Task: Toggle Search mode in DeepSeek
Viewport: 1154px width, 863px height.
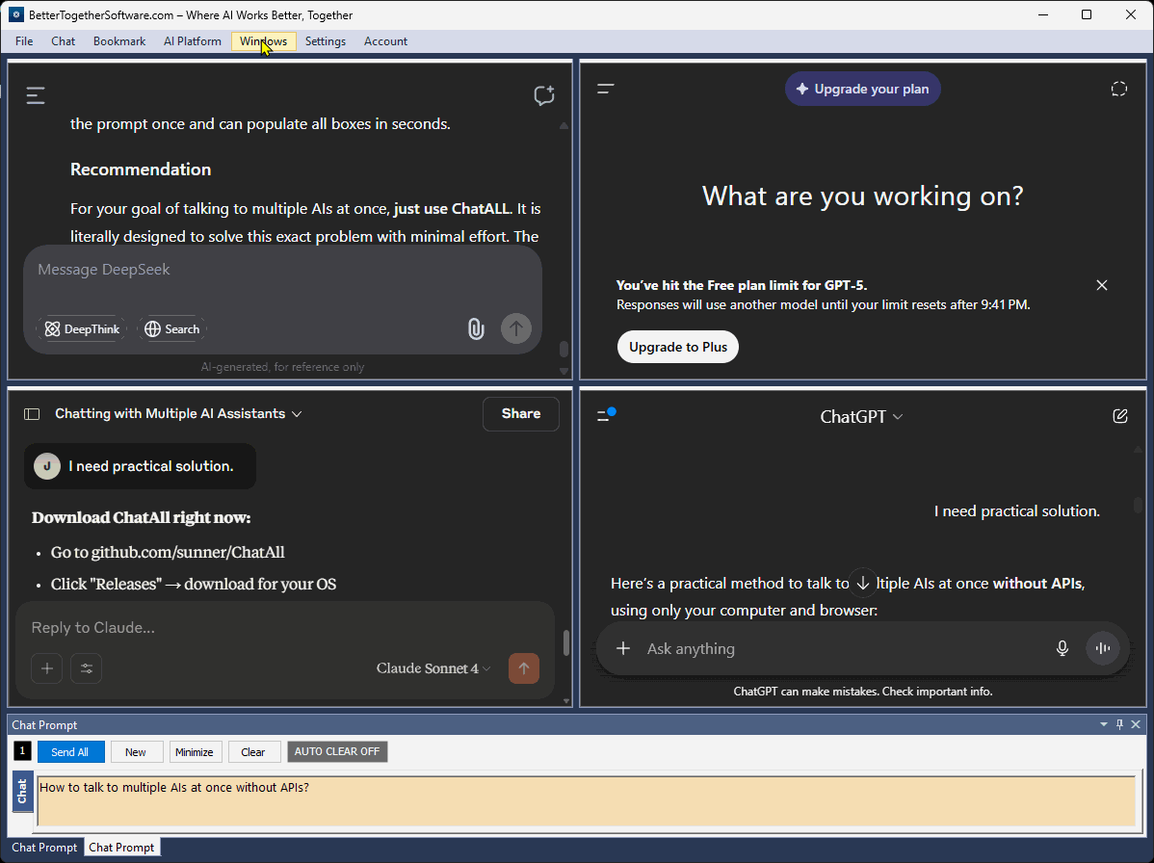Action: pos(172,328)
